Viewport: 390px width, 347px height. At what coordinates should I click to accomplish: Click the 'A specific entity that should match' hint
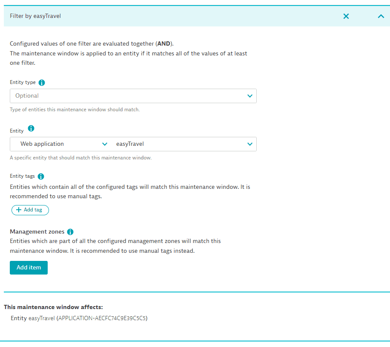point(81,158)
